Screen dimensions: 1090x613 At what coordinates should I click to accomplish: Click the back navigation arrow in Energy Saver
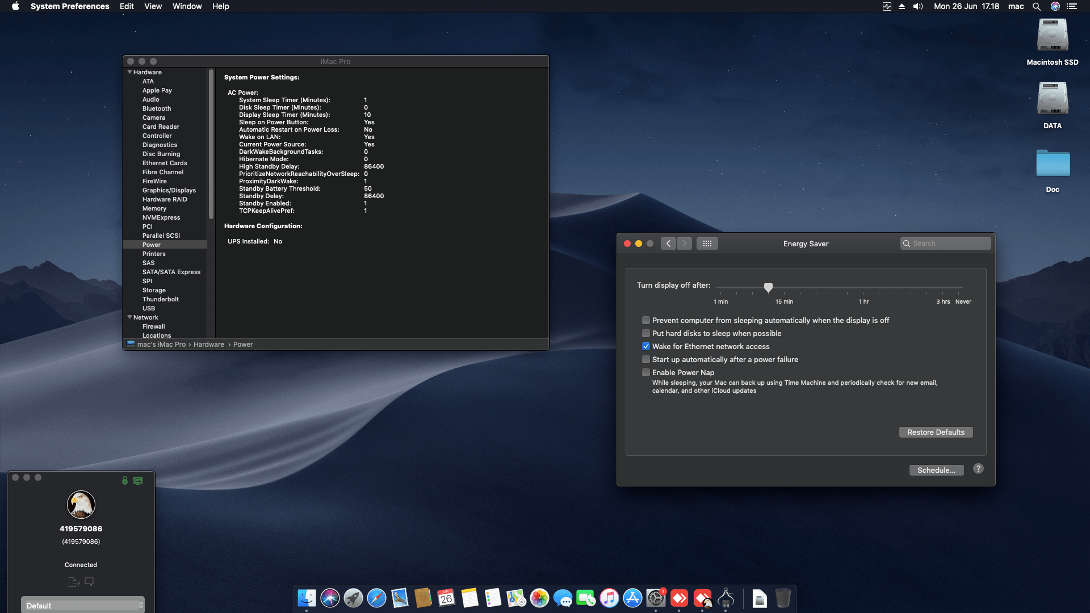[668, 243]
